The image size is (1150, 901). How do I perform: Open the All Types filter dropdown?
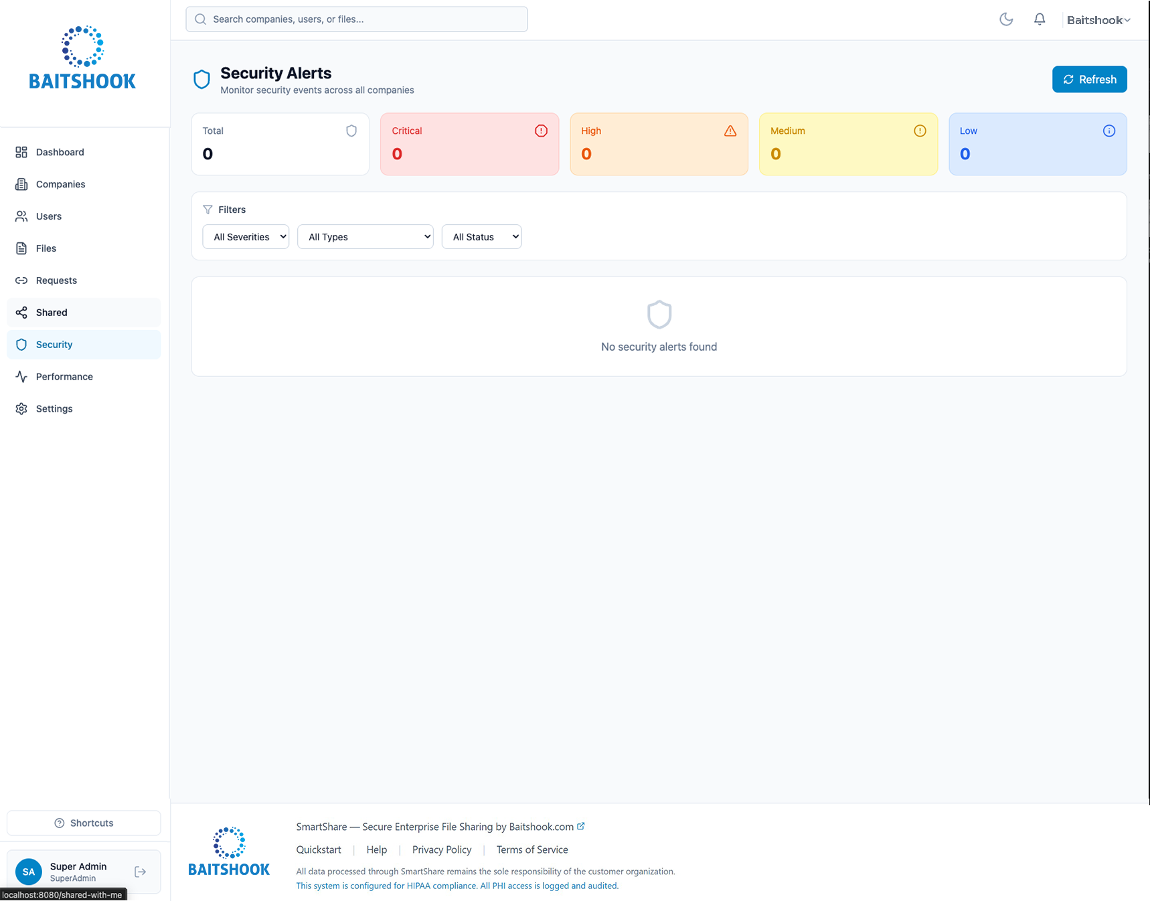[x=365, y=237]
